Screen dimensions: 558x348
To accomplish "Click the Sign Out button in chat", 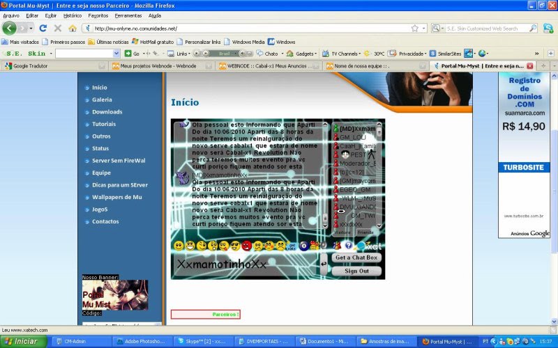I will [x=356, y=271].
